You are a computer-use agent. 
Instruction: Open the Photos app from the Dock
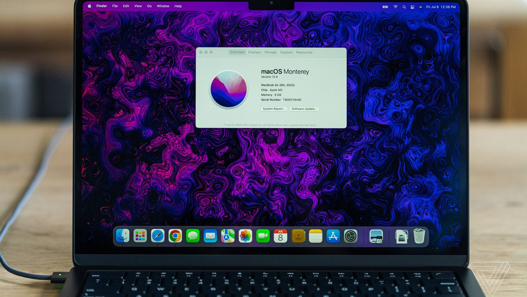(x=245, y=236)
